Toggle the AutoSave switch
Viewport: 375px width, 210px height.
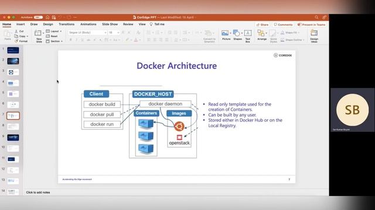coord(38,17)
